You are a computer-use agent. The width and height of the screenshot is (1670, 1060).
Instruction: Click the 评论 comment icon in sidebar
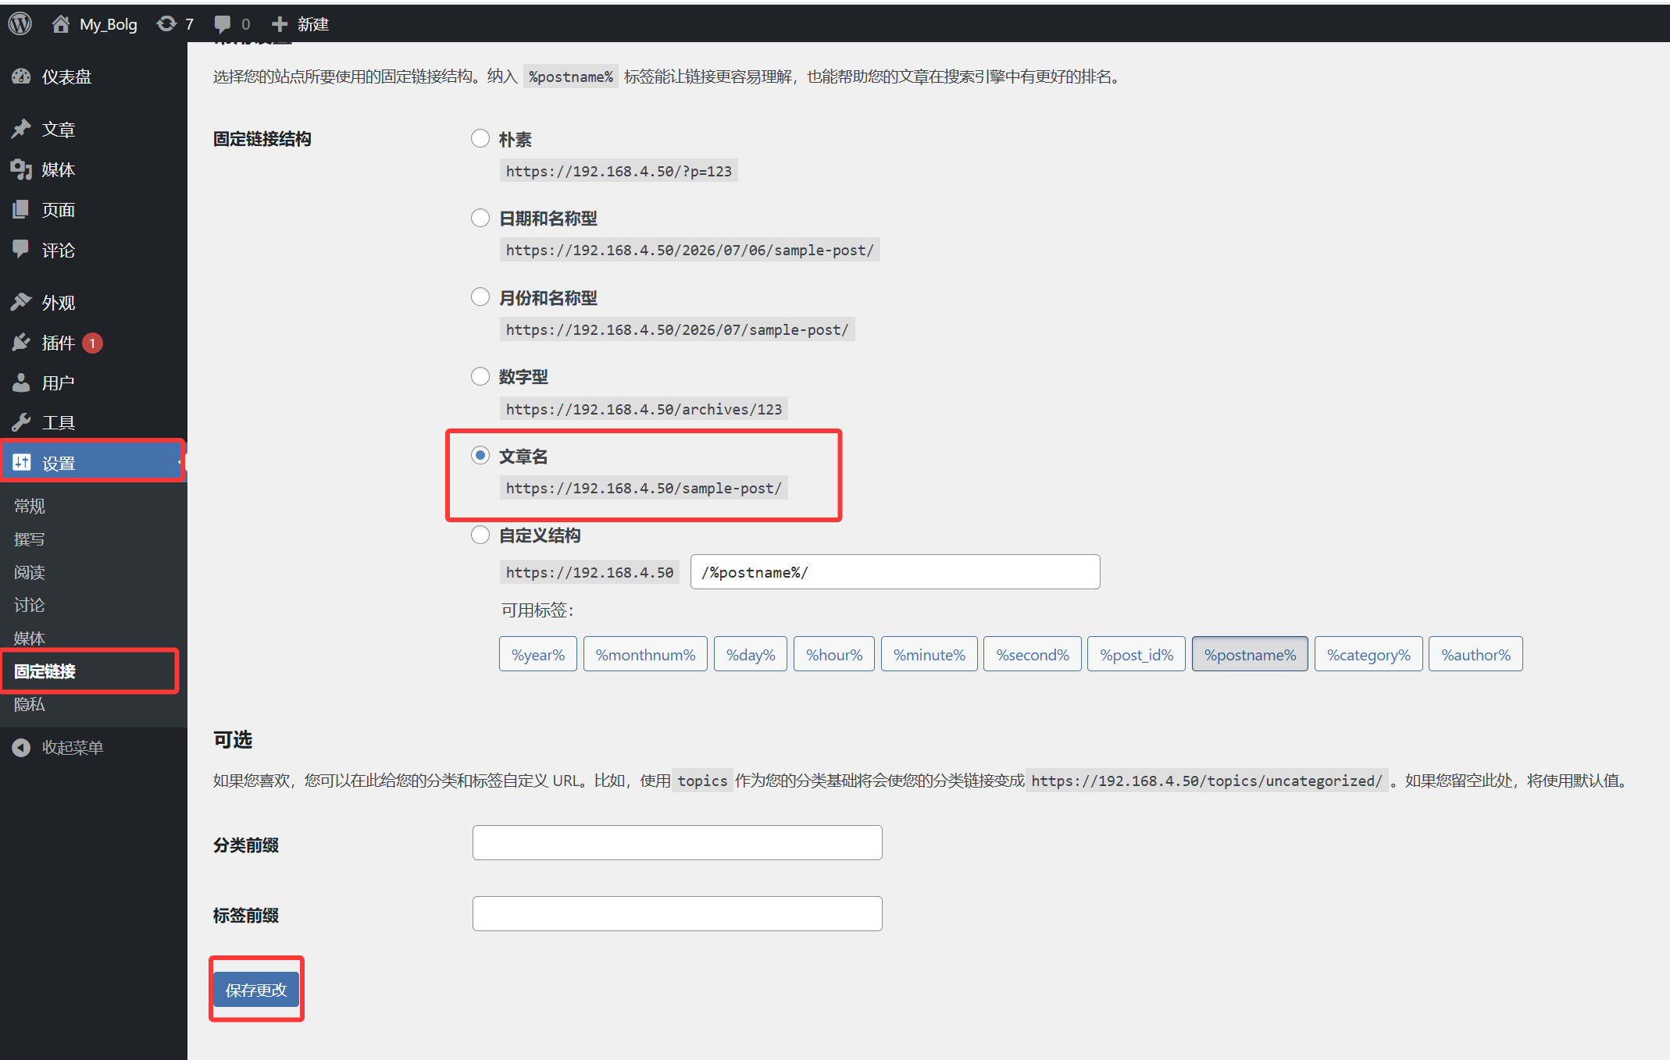[x=22, y=250]
